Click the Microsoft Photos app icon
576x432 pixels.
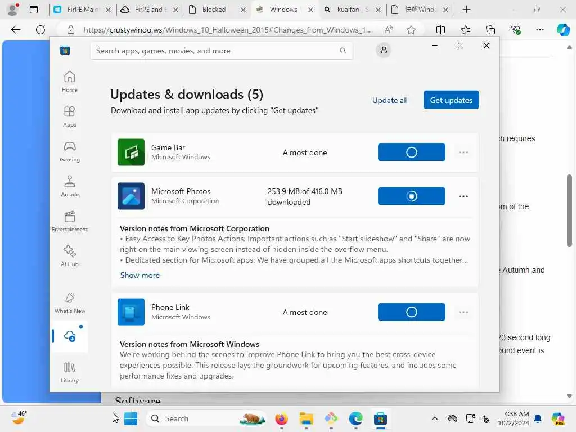coord(130,196)
